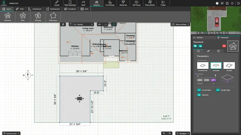Click the Elevation stepper arrows
Viewport: 241px width, 135px height.
[215, 75]
